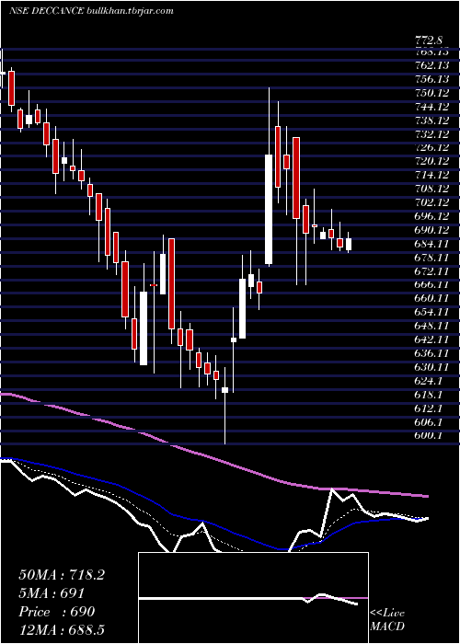
Task: Click the 684.11 price axis value
Action: pyautogui.click(x=431, y=244)
